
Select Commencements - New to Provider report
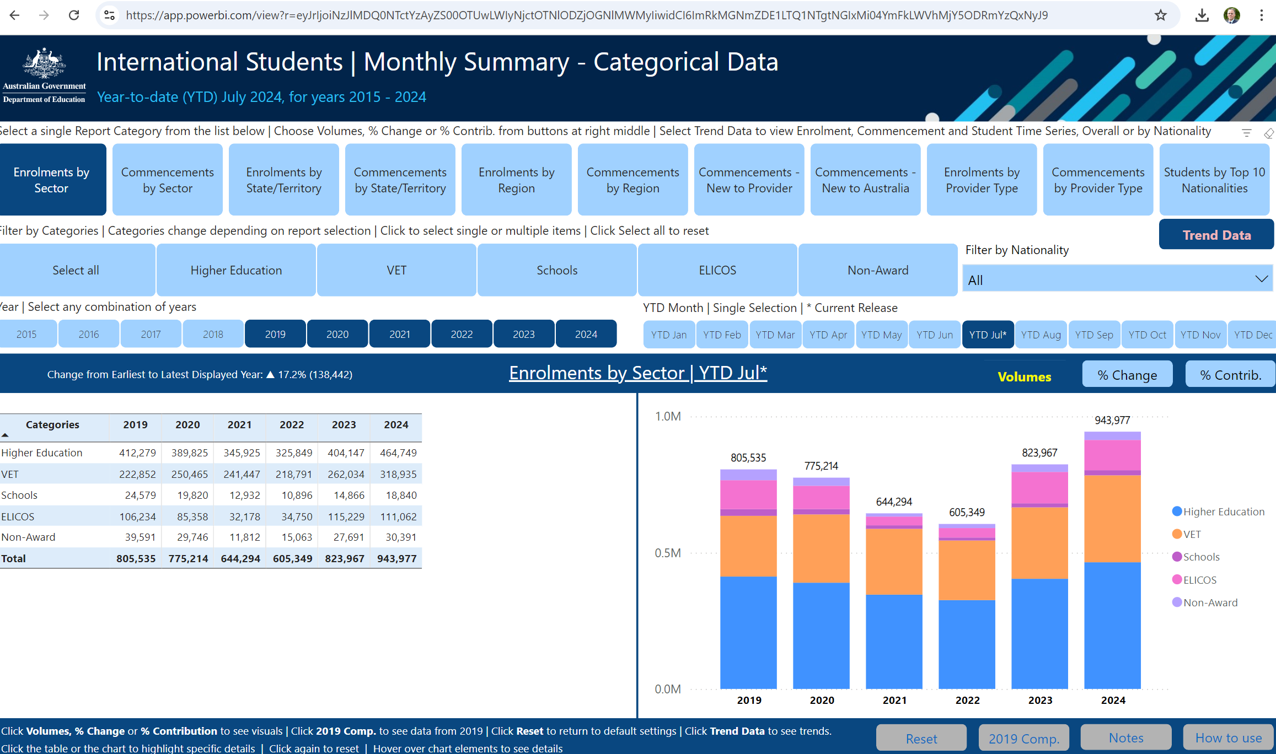(x=749, y=180)
